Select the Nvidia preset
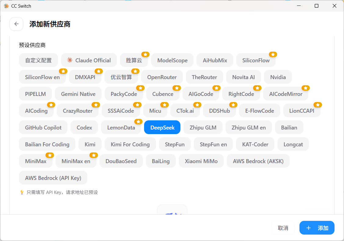 click(x=278, y=77)
